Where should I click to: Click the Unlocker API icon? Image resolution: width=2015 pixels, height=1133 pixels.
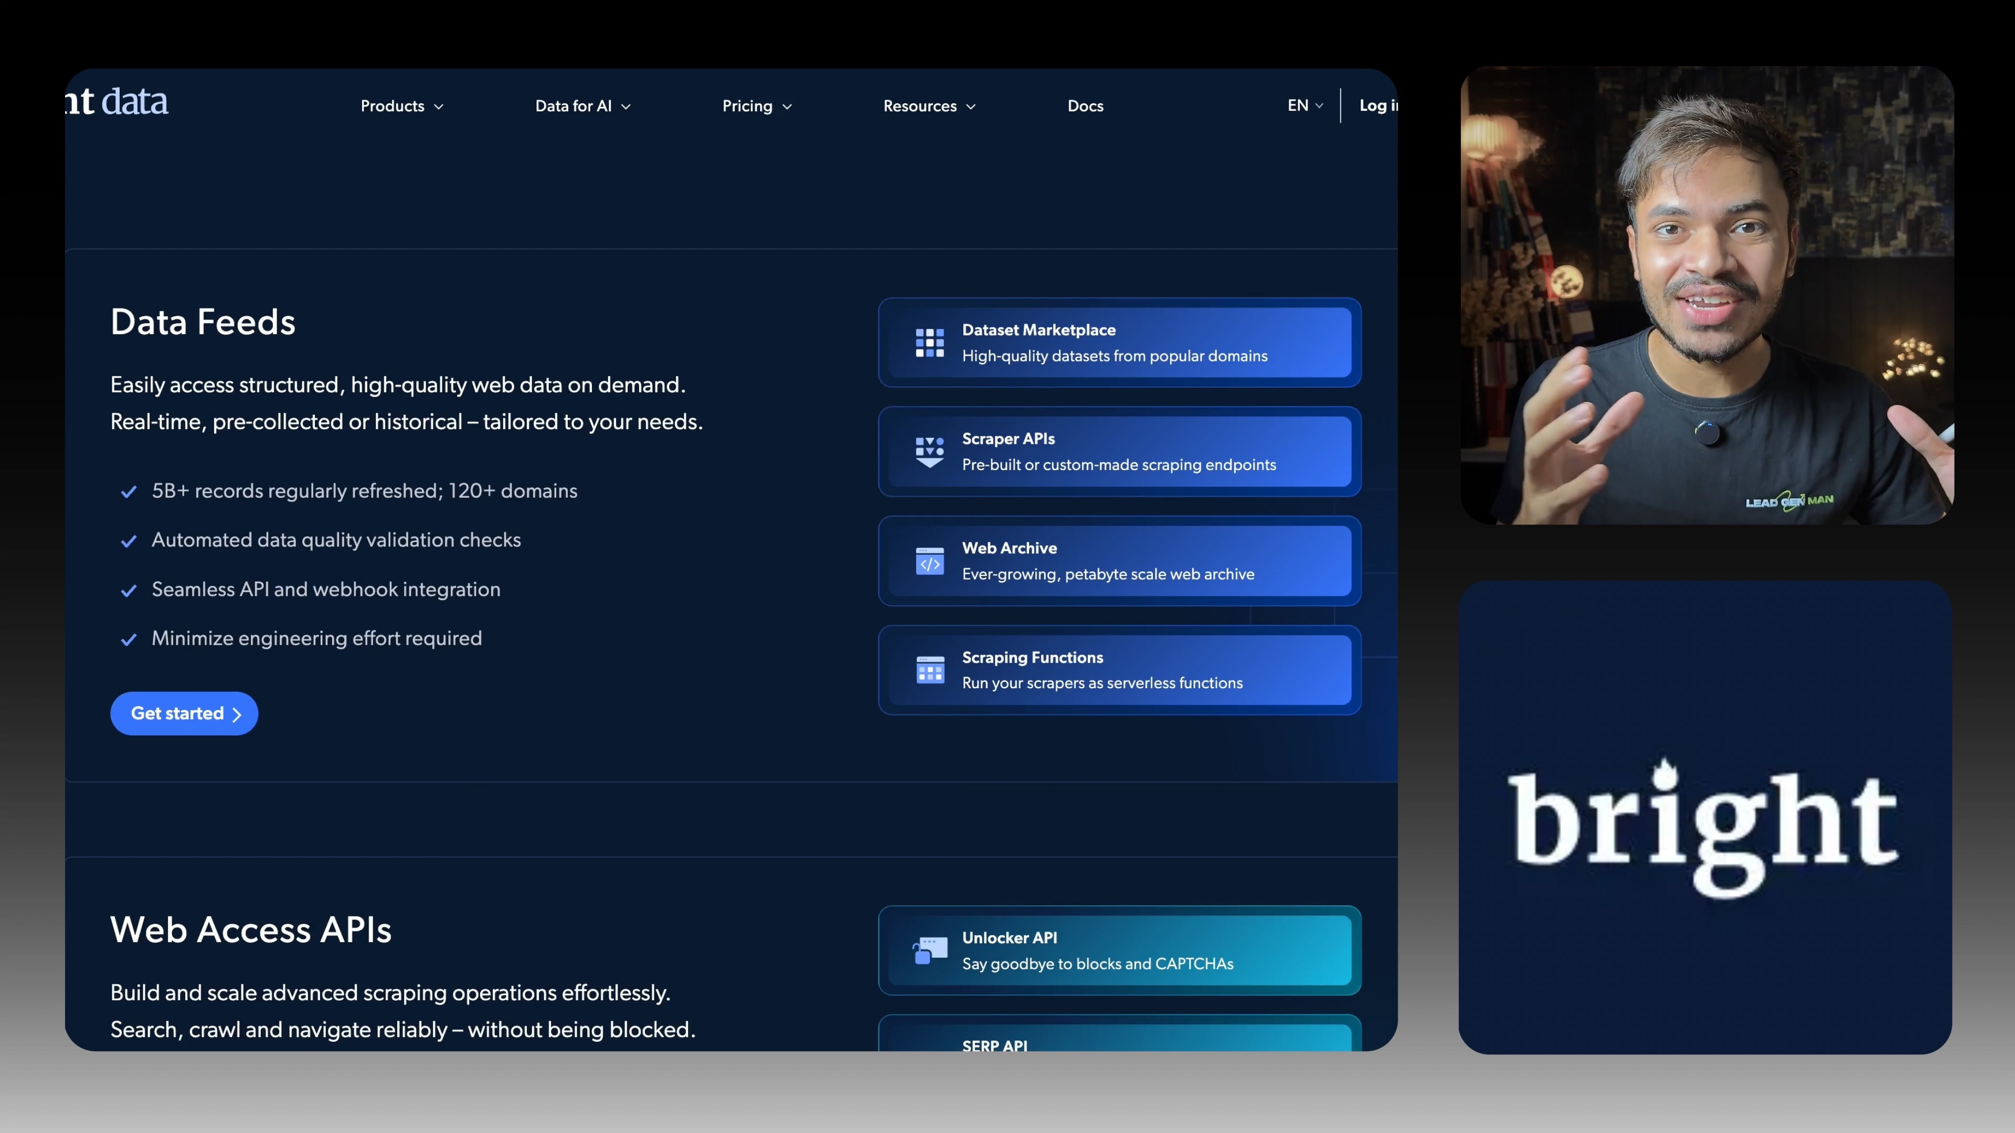coord(929,950)
